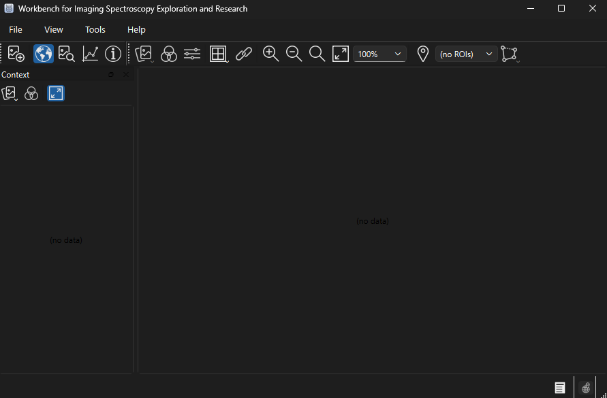The width and height of the screenshot is (607, 398).
Task: Click the Context pane title label
Action: (16, 75)
